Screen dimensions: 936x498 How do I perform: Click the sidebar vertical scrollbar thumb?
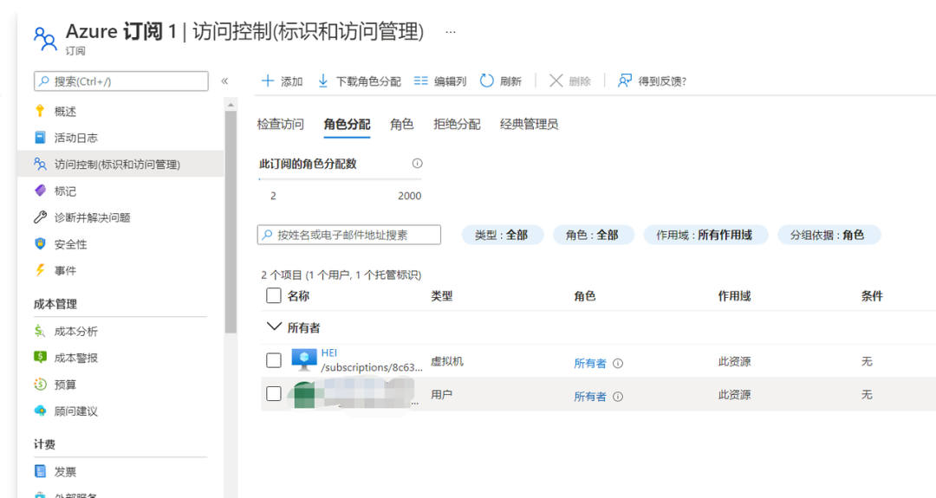pos(231,222)
